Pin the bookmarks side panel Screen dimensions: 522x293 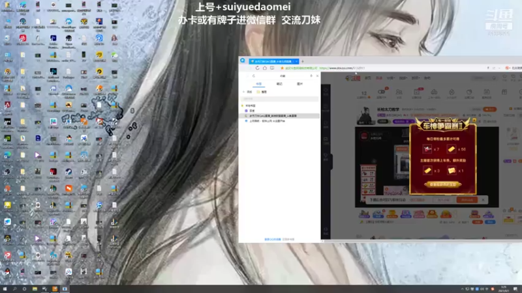coord(311,76)
